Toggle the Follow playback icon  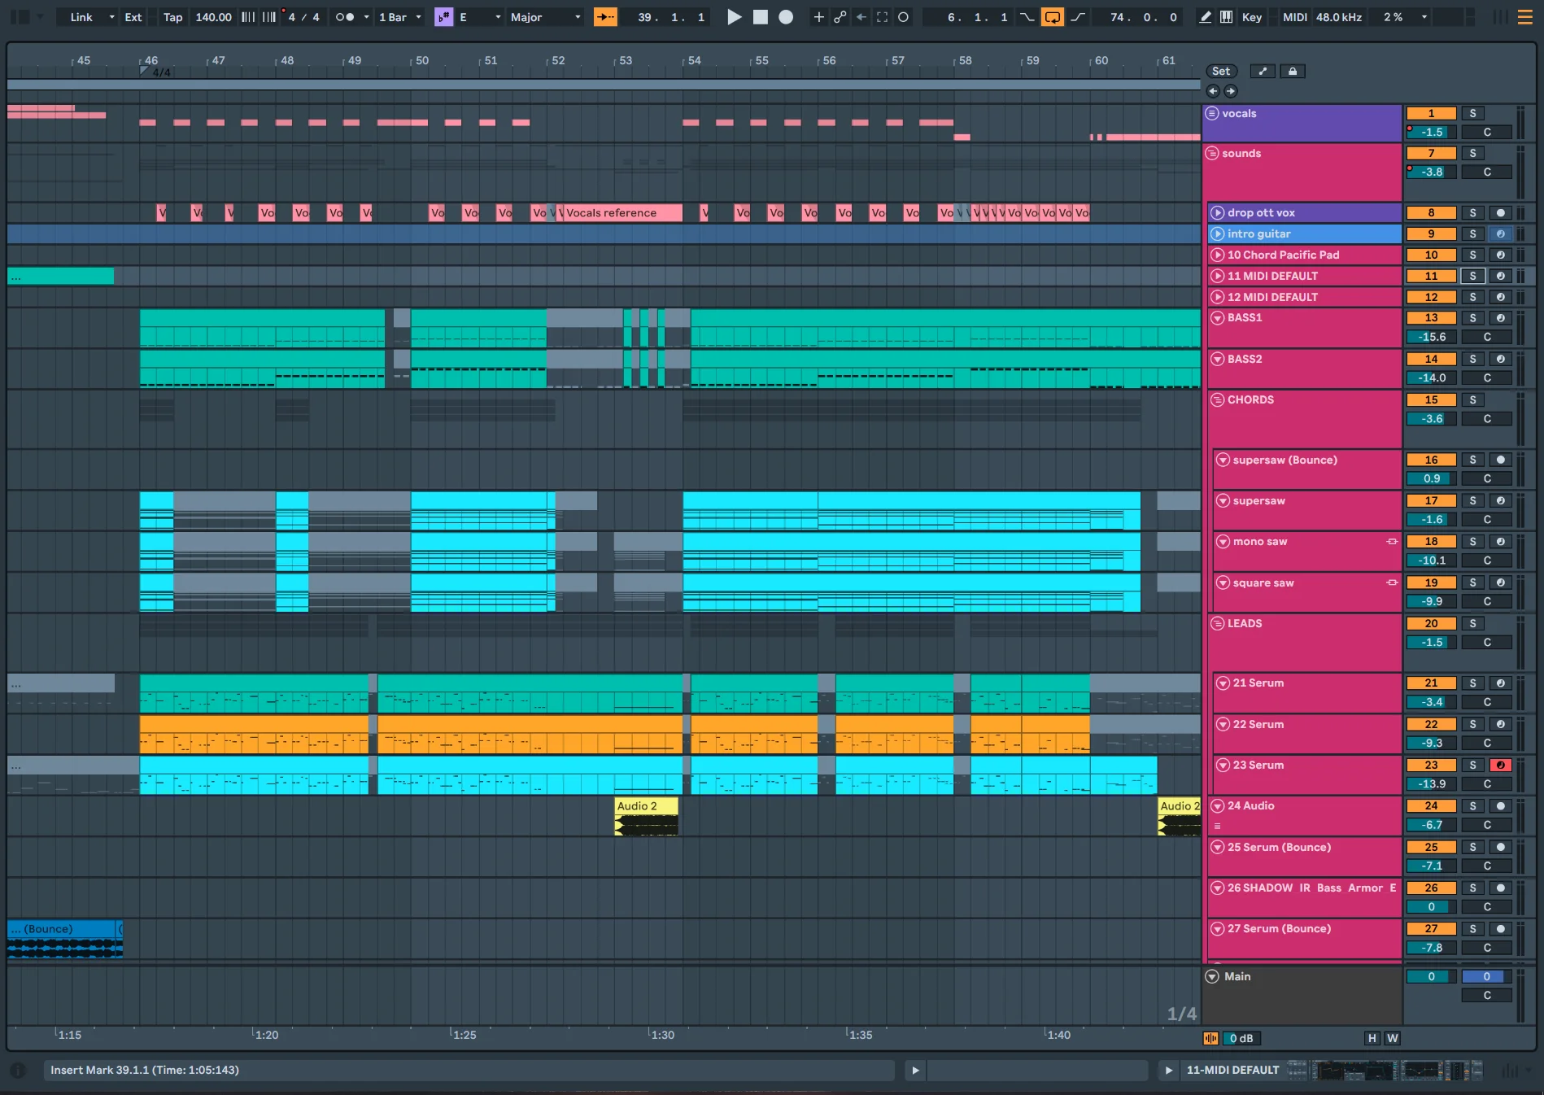pos(605,17)
